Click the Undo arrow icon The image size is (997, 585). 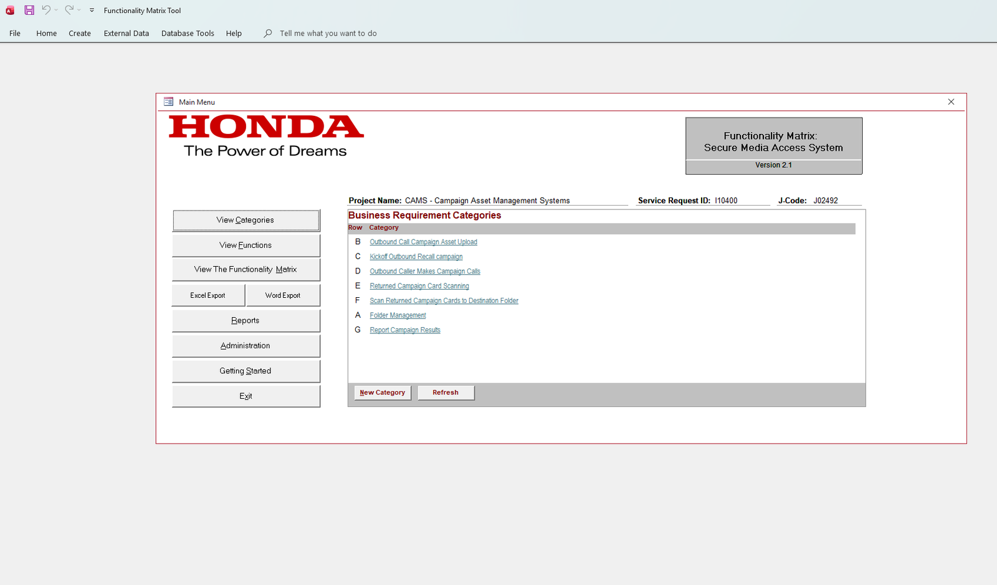pyautogui.click(x=46, y=10)
